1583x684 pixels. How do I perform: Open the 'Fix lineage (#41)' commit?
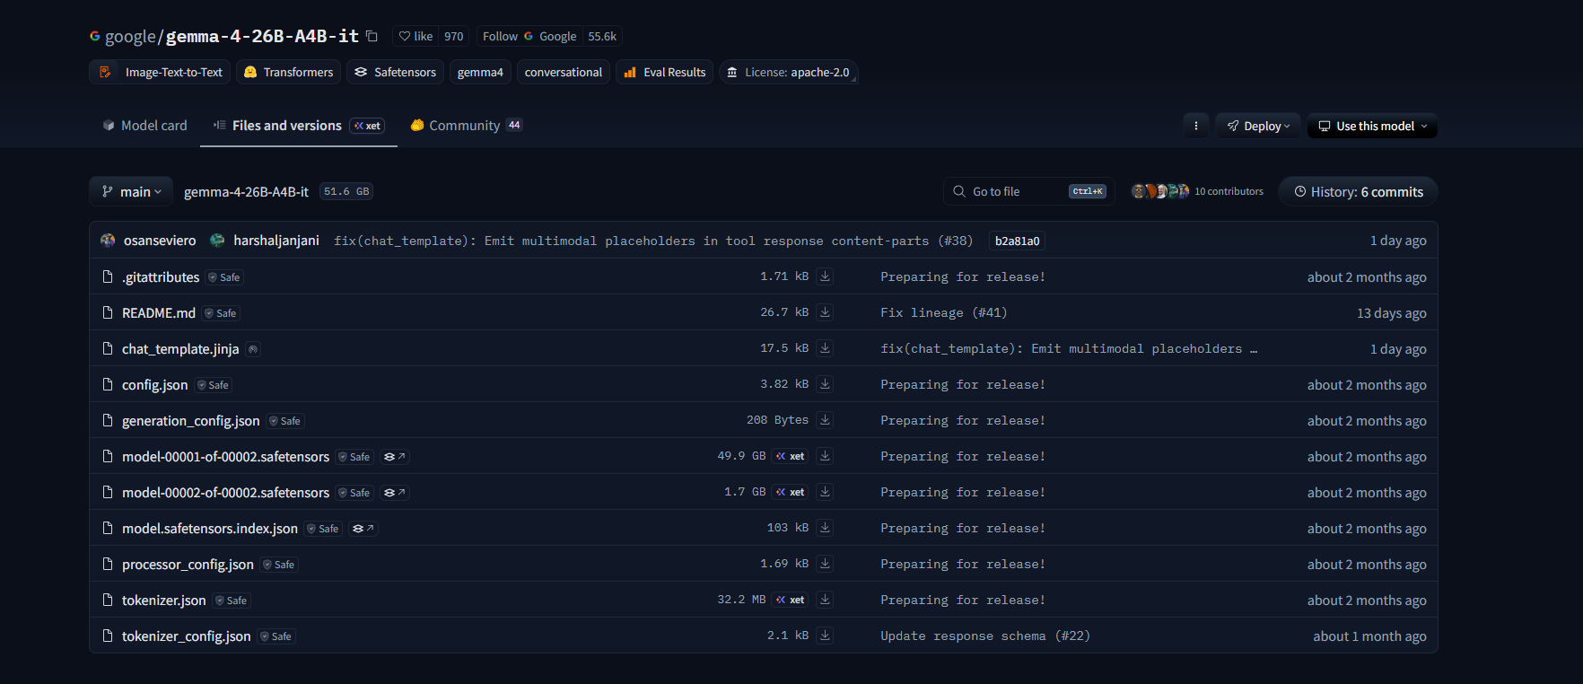(x=944, y=312)
